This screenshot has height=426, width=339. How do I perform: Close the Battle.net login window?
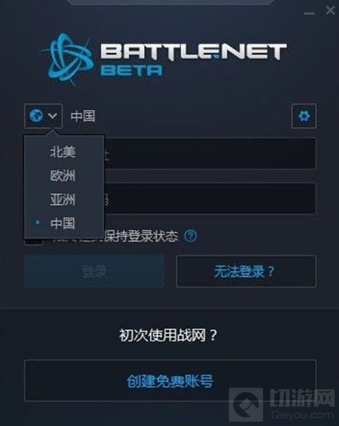330,11
